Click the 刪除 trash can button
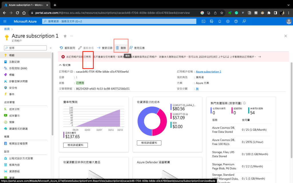 point(121,48)
